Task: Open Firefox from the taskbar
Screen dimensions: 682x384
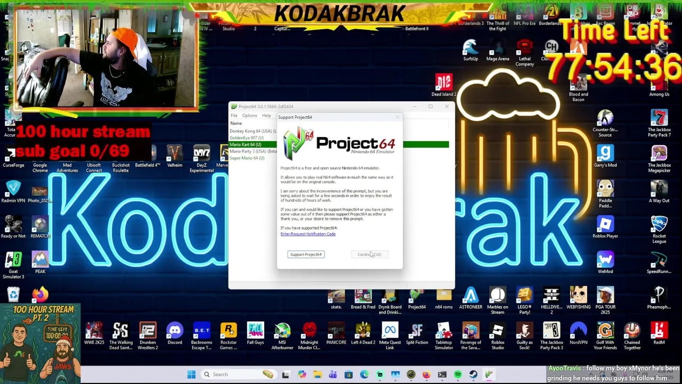Action: pyautogui.click(x=426, y=374)
